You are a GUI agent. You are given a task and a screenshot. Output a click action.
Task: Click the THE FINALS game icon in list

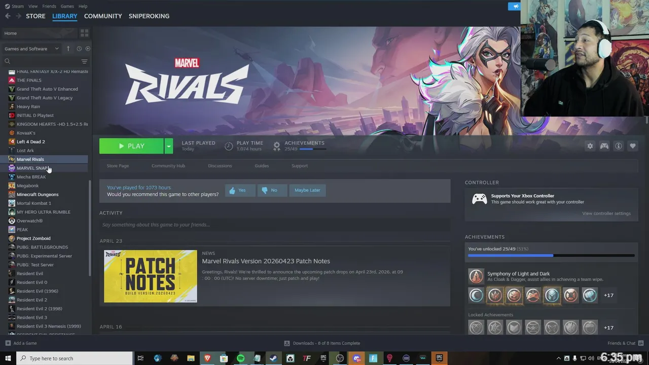click(x=12, y=80)
